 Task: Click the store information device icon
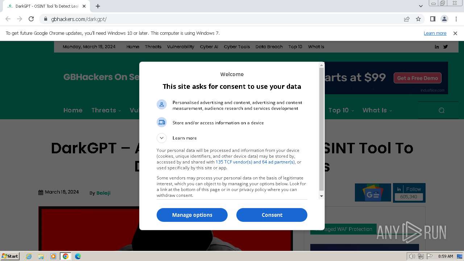point(162,122)
